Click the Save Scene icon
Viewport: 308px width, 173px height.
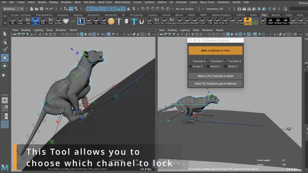pyautogui.click(x=41, y=9)
